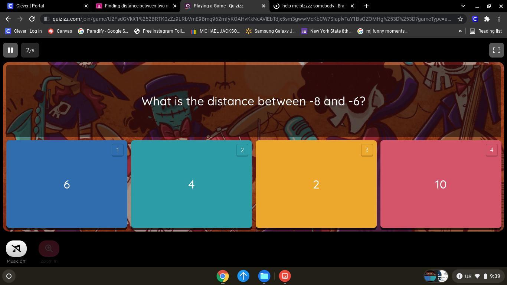
Task: Open the tab search dropdown
Action: point(463,6)
